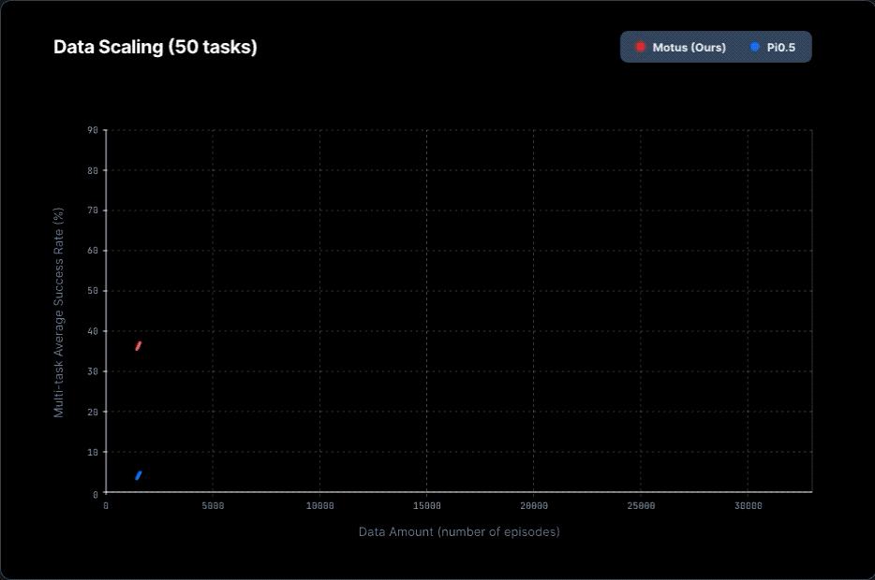Click the 10000 x-axis tick label
The width and height of the screenshot is (875, 580).
tap(319, 506)
